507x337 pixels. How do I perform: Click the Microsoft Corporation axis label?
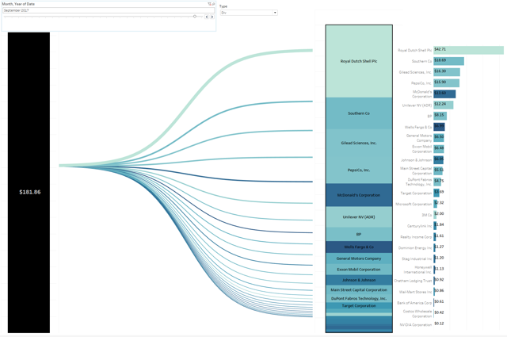pyautogui.click(x=414, y=205)
